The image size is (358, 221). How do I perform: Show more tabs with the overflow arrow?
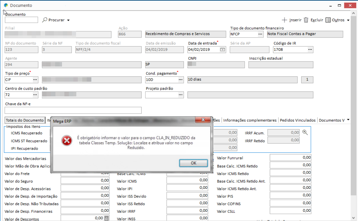tap(348, 120)
